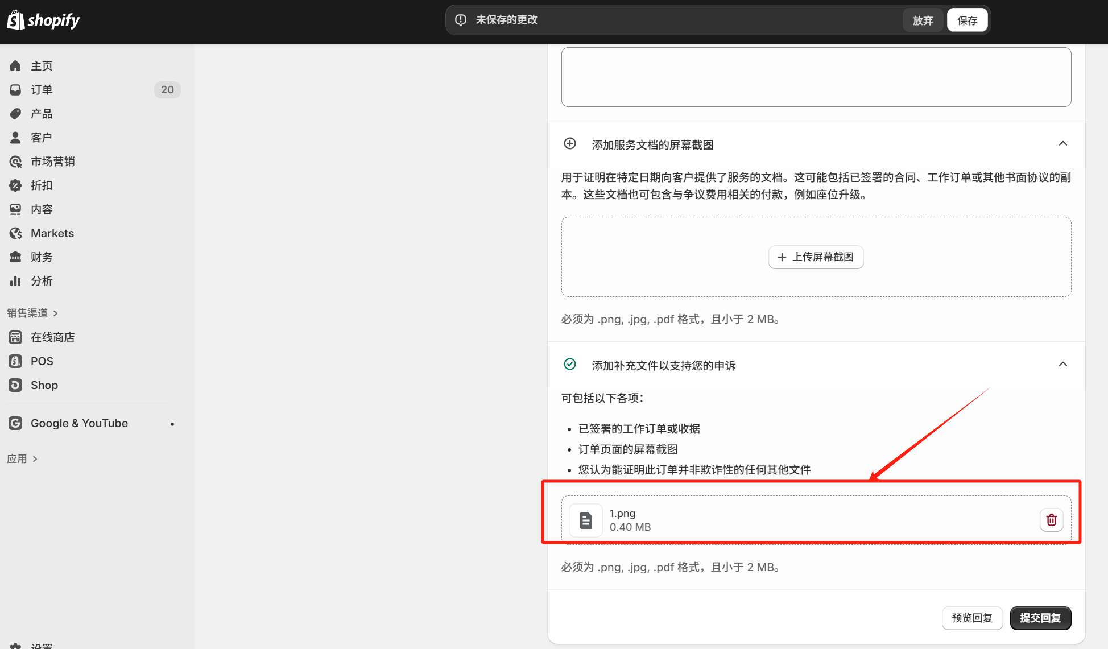1108x649 pixels.
Task: Open Products (产品) in the sidebar
Action: pyautogui.click(x=42, y=114)
